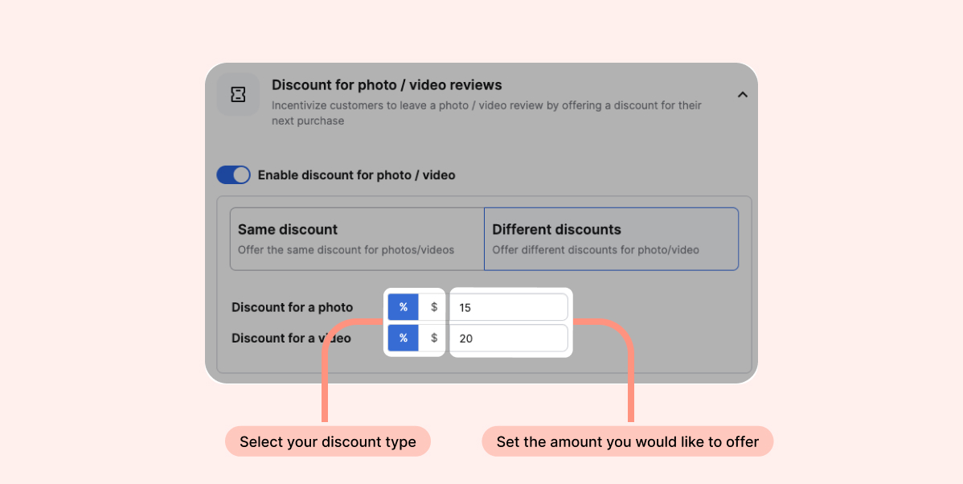
Task: Click the 'Discount for a photo' label
Action: pyautogui.click(x=292, y=307)
